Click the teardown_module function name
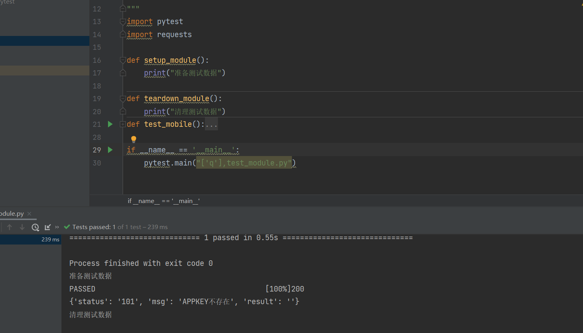 (176, 98)
